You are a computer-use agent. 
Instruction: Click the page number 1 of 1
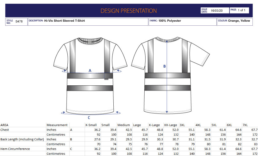241,10
